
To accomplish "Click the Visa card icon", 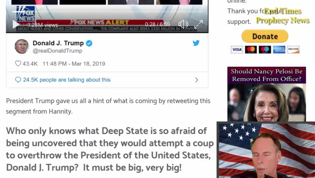I will (237, 50).
